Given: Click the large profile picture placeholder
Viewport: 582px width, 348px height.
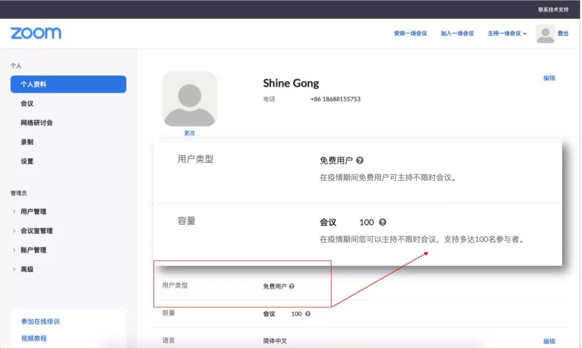Looking at the screenshot, I should click(190, 99).
